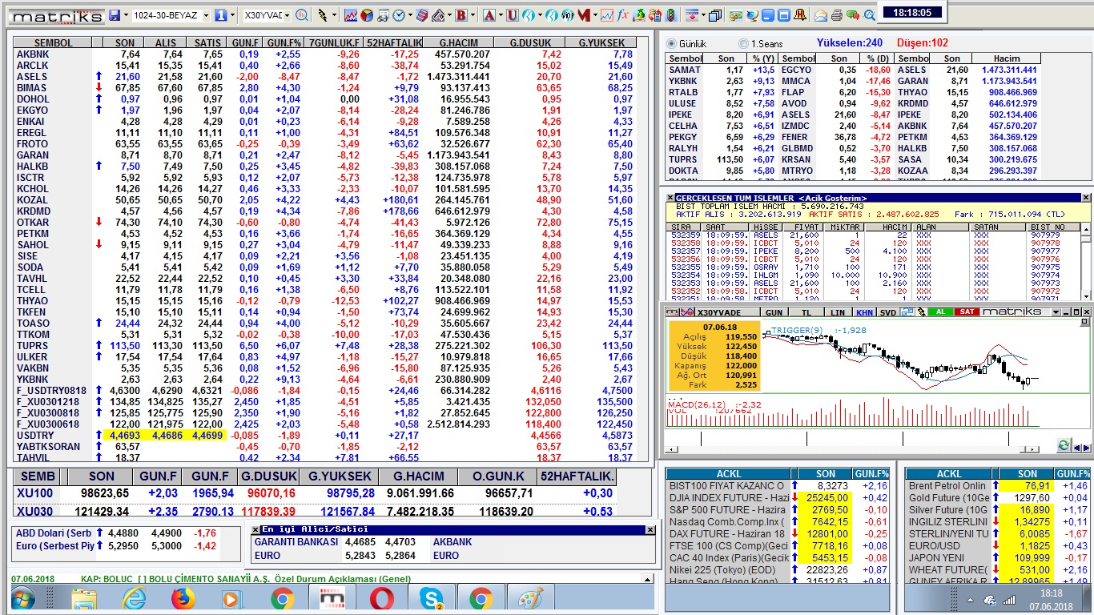
Task: Open the Windows Start button
Action: click(x=22, y=598)
